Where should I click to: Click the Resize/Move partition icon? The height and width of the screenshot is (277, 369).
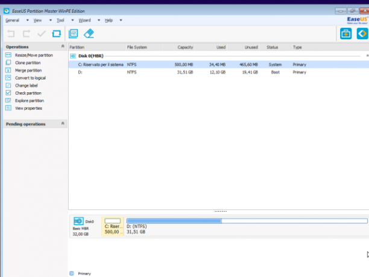point(8,55)
